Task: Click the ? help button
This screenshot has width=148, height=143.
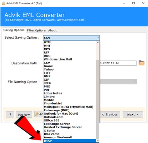Action: 10,114
